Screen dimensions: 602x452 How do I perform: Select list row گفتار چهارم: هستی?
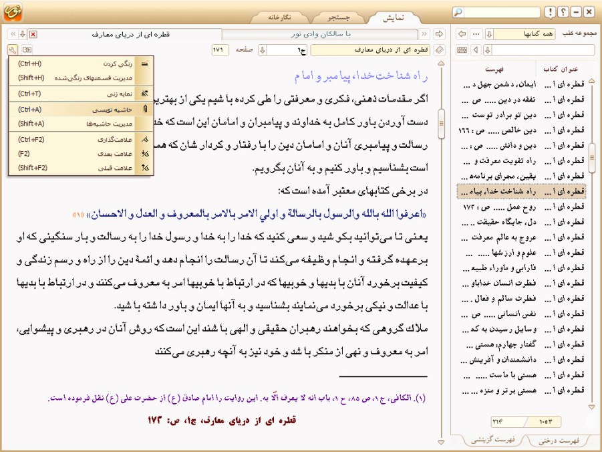pyautogui.click(x=521, y=344)
